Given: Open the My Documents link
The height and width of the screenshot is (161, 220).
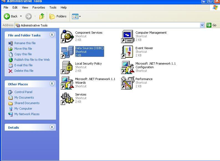Looking at the screenshot, I should pyautogui.click(x=24, y=97).
